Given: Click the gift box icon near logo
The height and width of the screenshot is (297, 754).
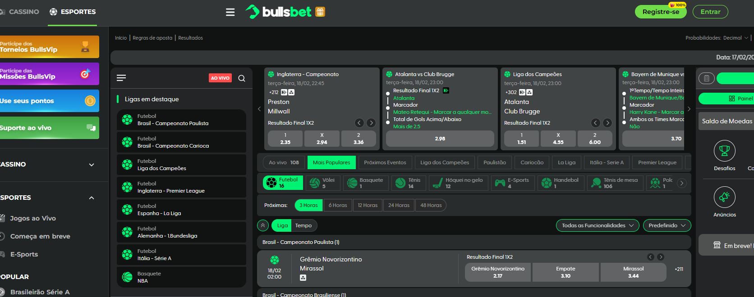Looking at the screenshot, I should [320, 12].
